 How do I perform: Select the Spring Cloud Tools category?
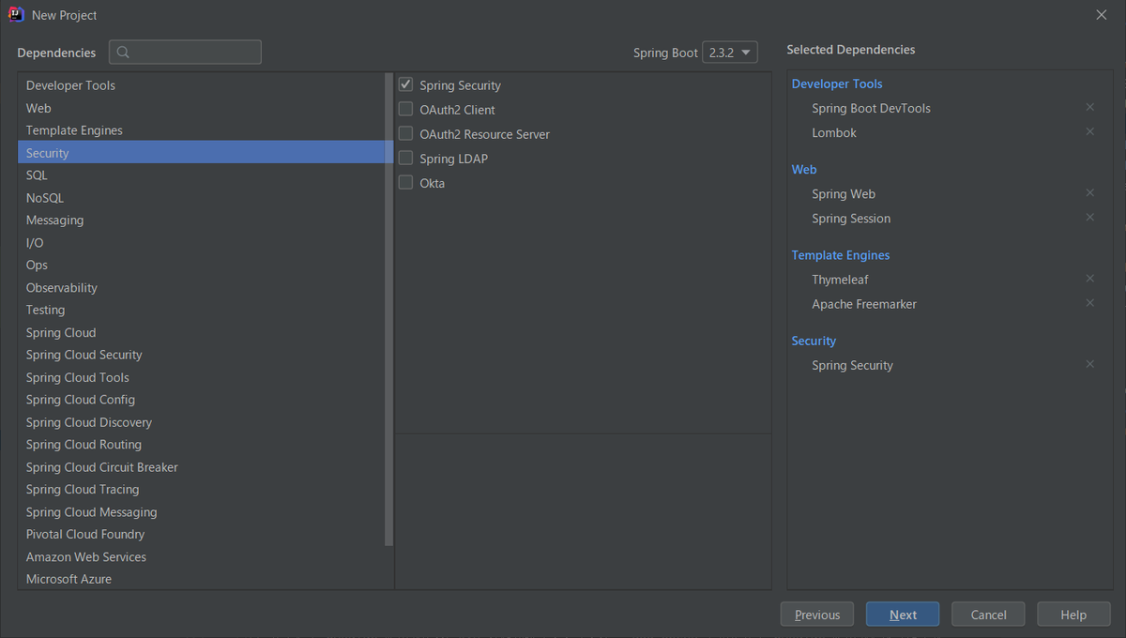pos(201,378)
